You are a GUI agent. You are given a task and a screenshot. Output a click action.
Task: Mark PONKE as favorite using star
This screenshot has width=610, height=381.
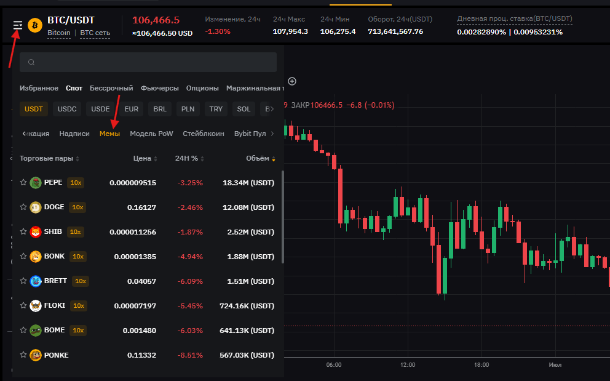(x=23, y=355)
